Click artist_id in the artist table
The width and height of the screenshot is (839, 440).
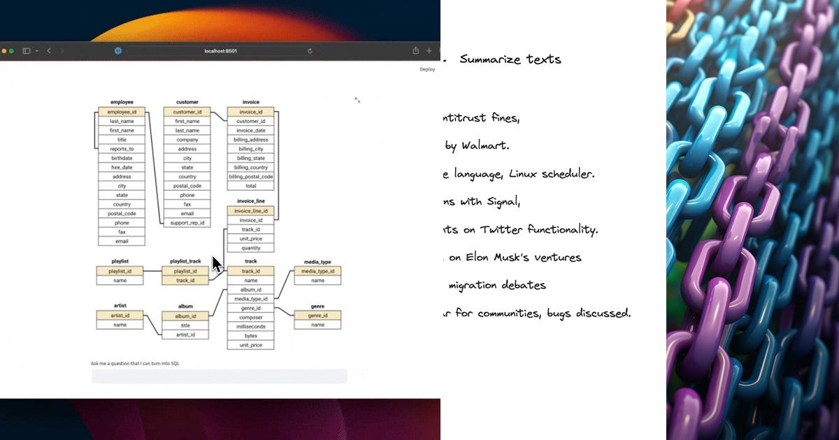120,316
